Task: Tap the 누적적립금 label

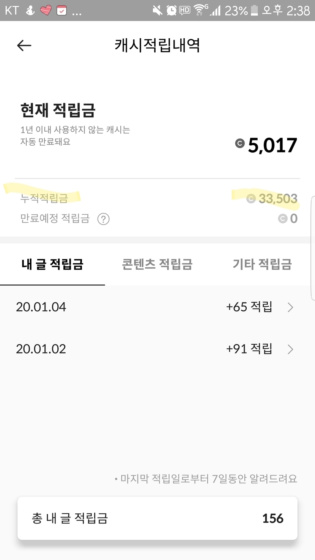Action: [44, 198]
